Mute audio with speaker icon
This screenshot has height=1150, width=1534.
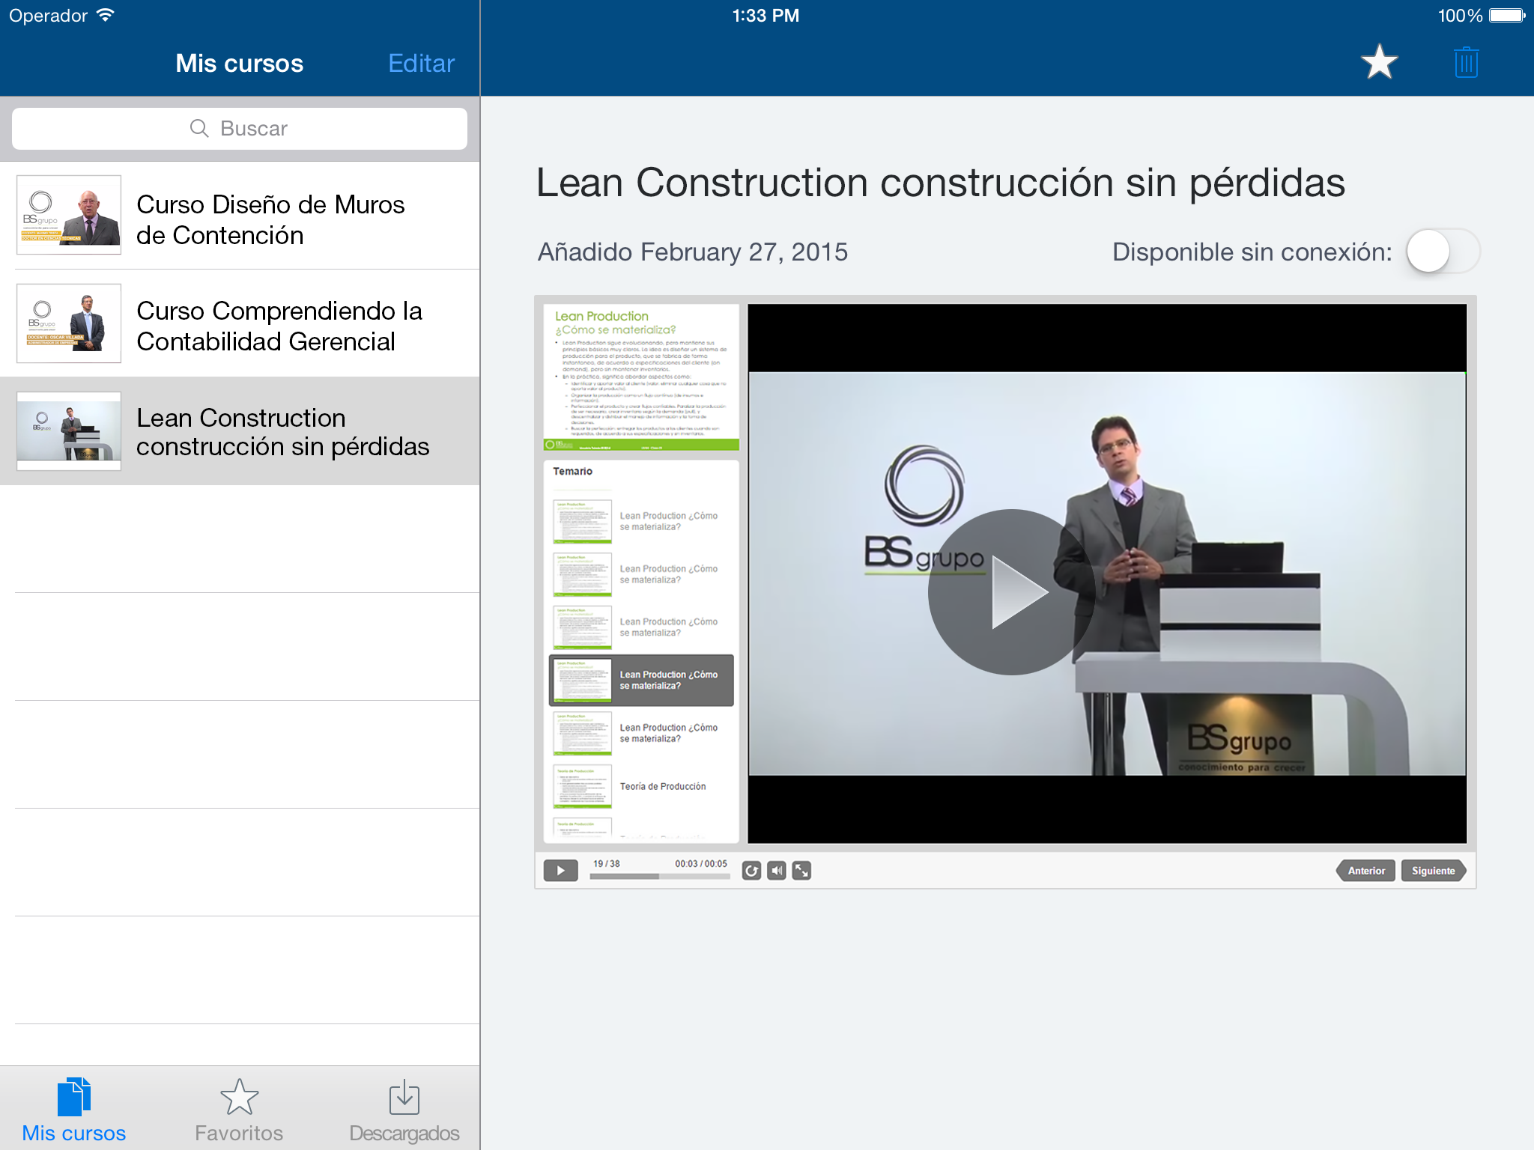[777, 871]
